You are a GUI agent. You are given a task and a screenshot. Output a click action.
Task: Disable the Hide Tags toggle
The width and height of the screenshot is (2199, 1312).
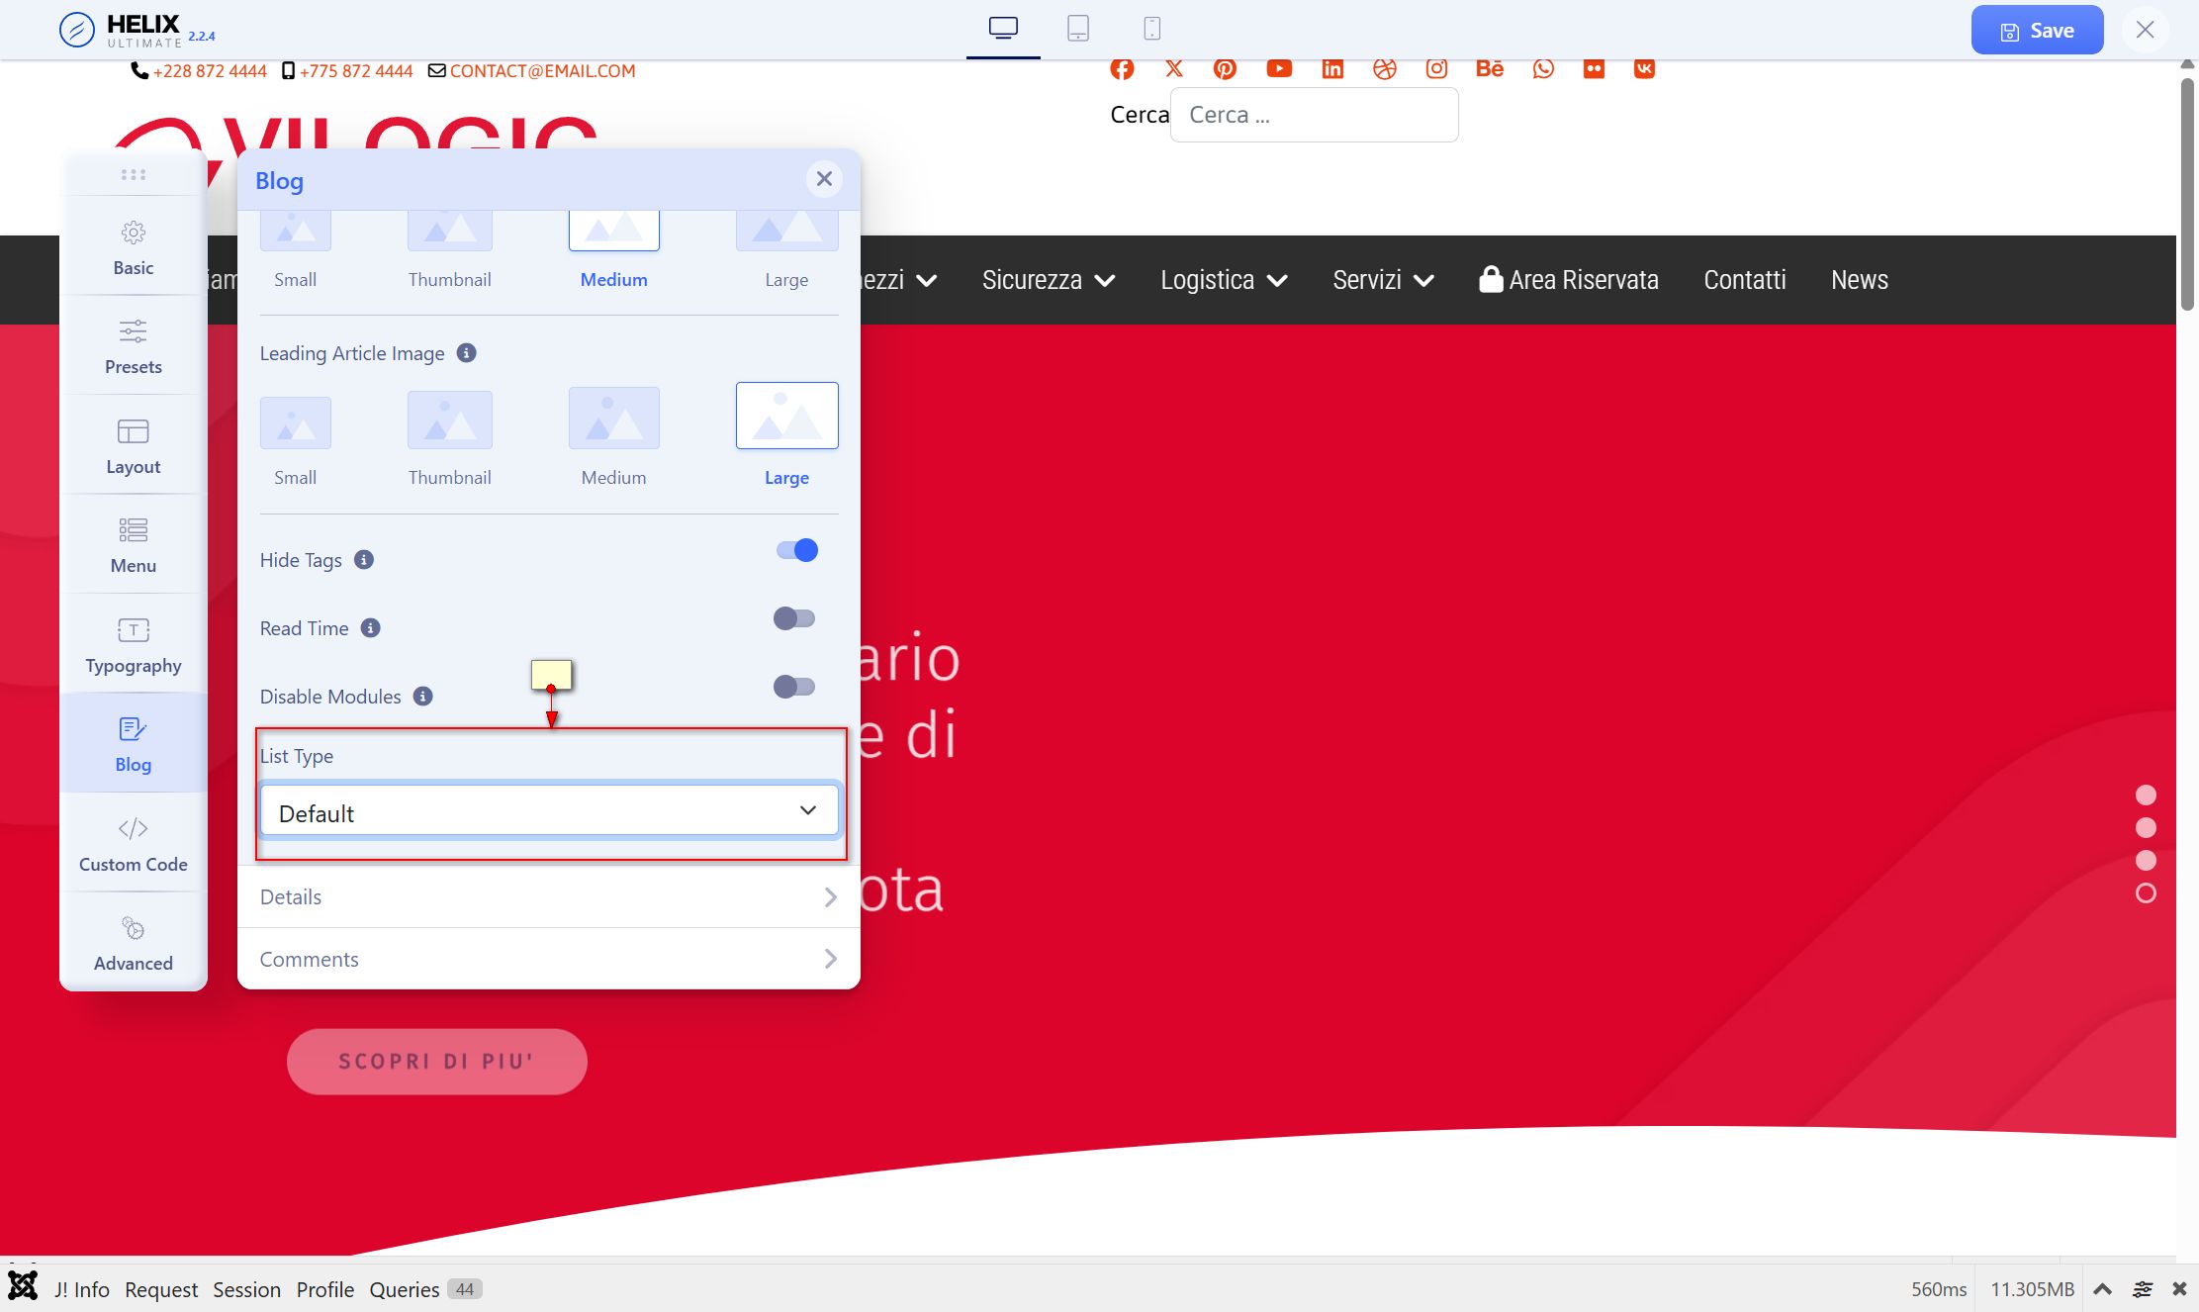pyautogui.click(x=796, y=550)
